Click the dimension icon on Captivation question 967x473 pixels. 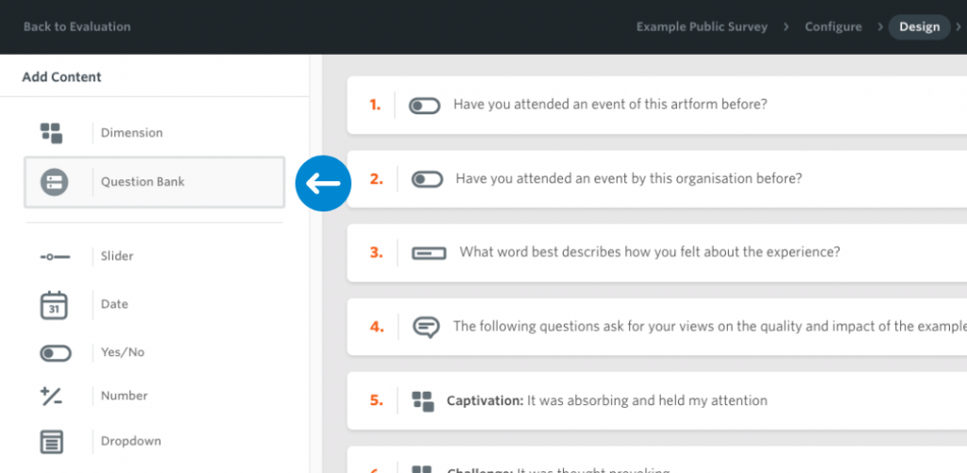[x=422, y=401]
